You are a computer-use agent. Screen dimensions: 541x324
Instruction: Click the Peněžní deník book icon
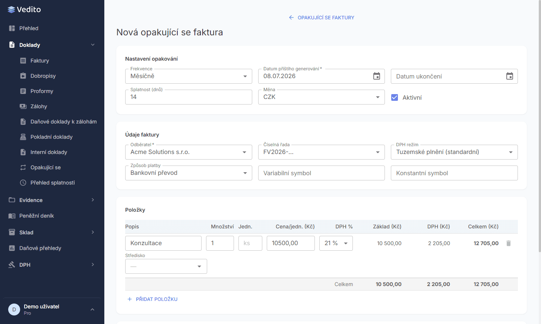pos(12,216)
